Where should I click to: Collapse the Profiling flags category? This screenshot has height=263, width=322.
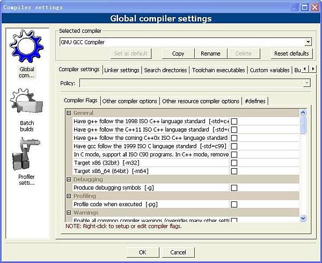(69, 196)
